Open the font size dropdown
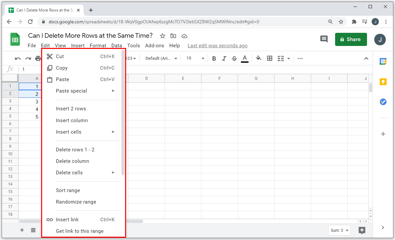 click(195, 58)
